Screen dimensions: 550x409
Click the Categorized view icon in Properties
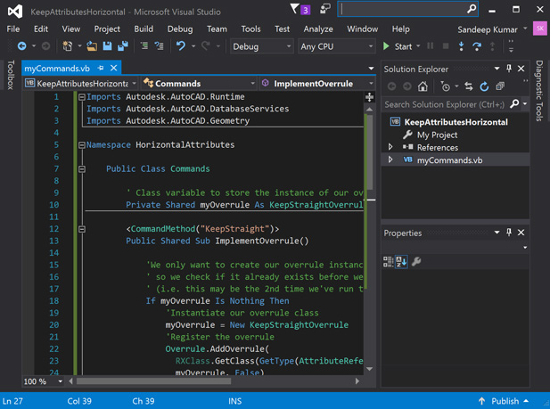click(x=388, y=261)
